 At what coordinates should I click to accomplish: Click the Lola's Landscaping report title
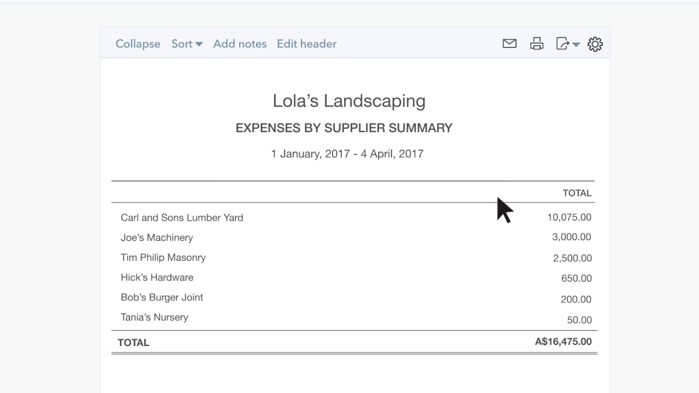[x=349, y=100]
